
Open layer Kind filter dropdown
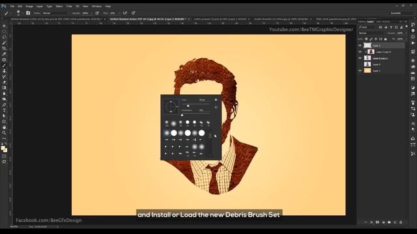coord(367,27)
